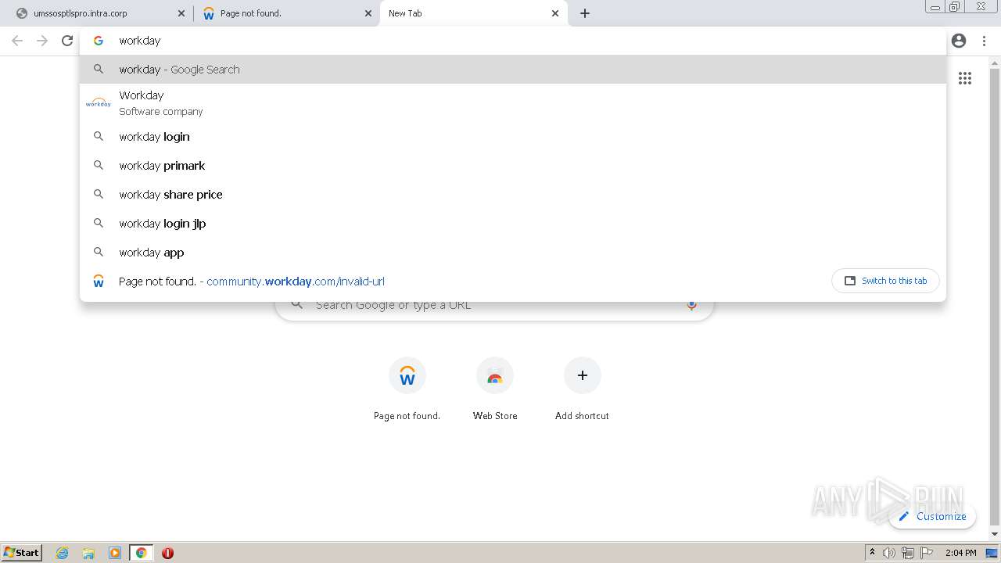Open Internet Explorer from the taskbar
Image resolution: width=1001 pixels, height=563 pixels.
click(x=63, y=553)
